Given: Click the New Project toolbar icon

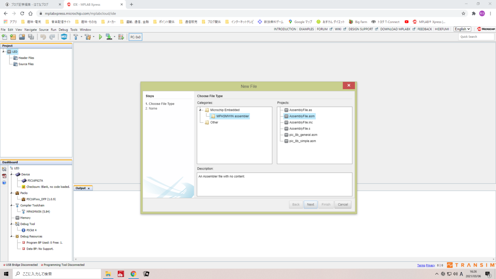Looking at the screenshot, I should click(13, 37).
